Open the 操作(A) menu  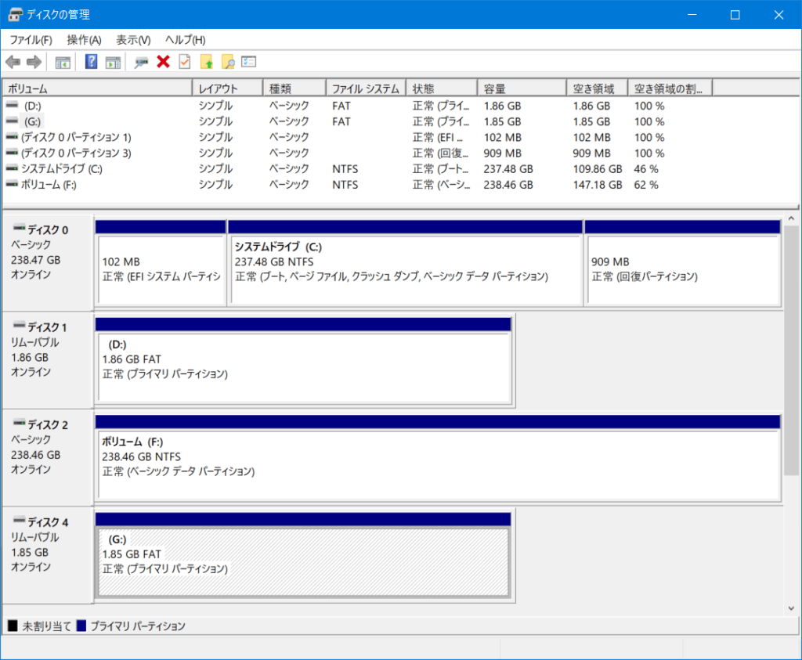tap(84, 40)
